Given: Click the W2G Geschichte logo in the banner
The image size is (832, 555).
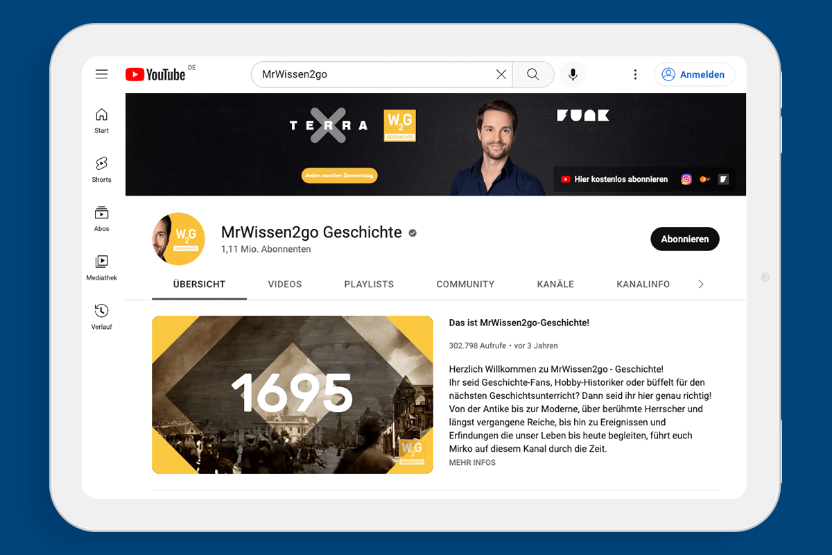Looking at the screenshot, I should pyautogui.click(x=399, y=126).
